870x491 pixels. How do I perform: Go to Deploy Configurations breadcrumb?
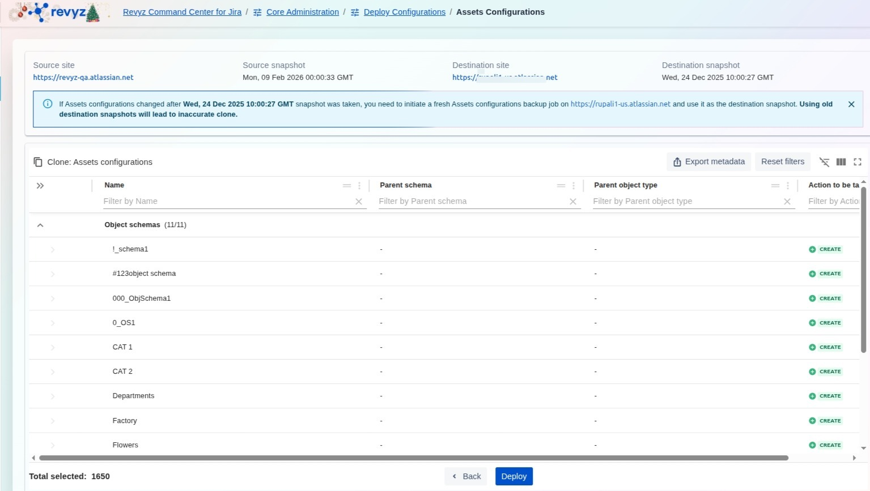coord(404,12)
